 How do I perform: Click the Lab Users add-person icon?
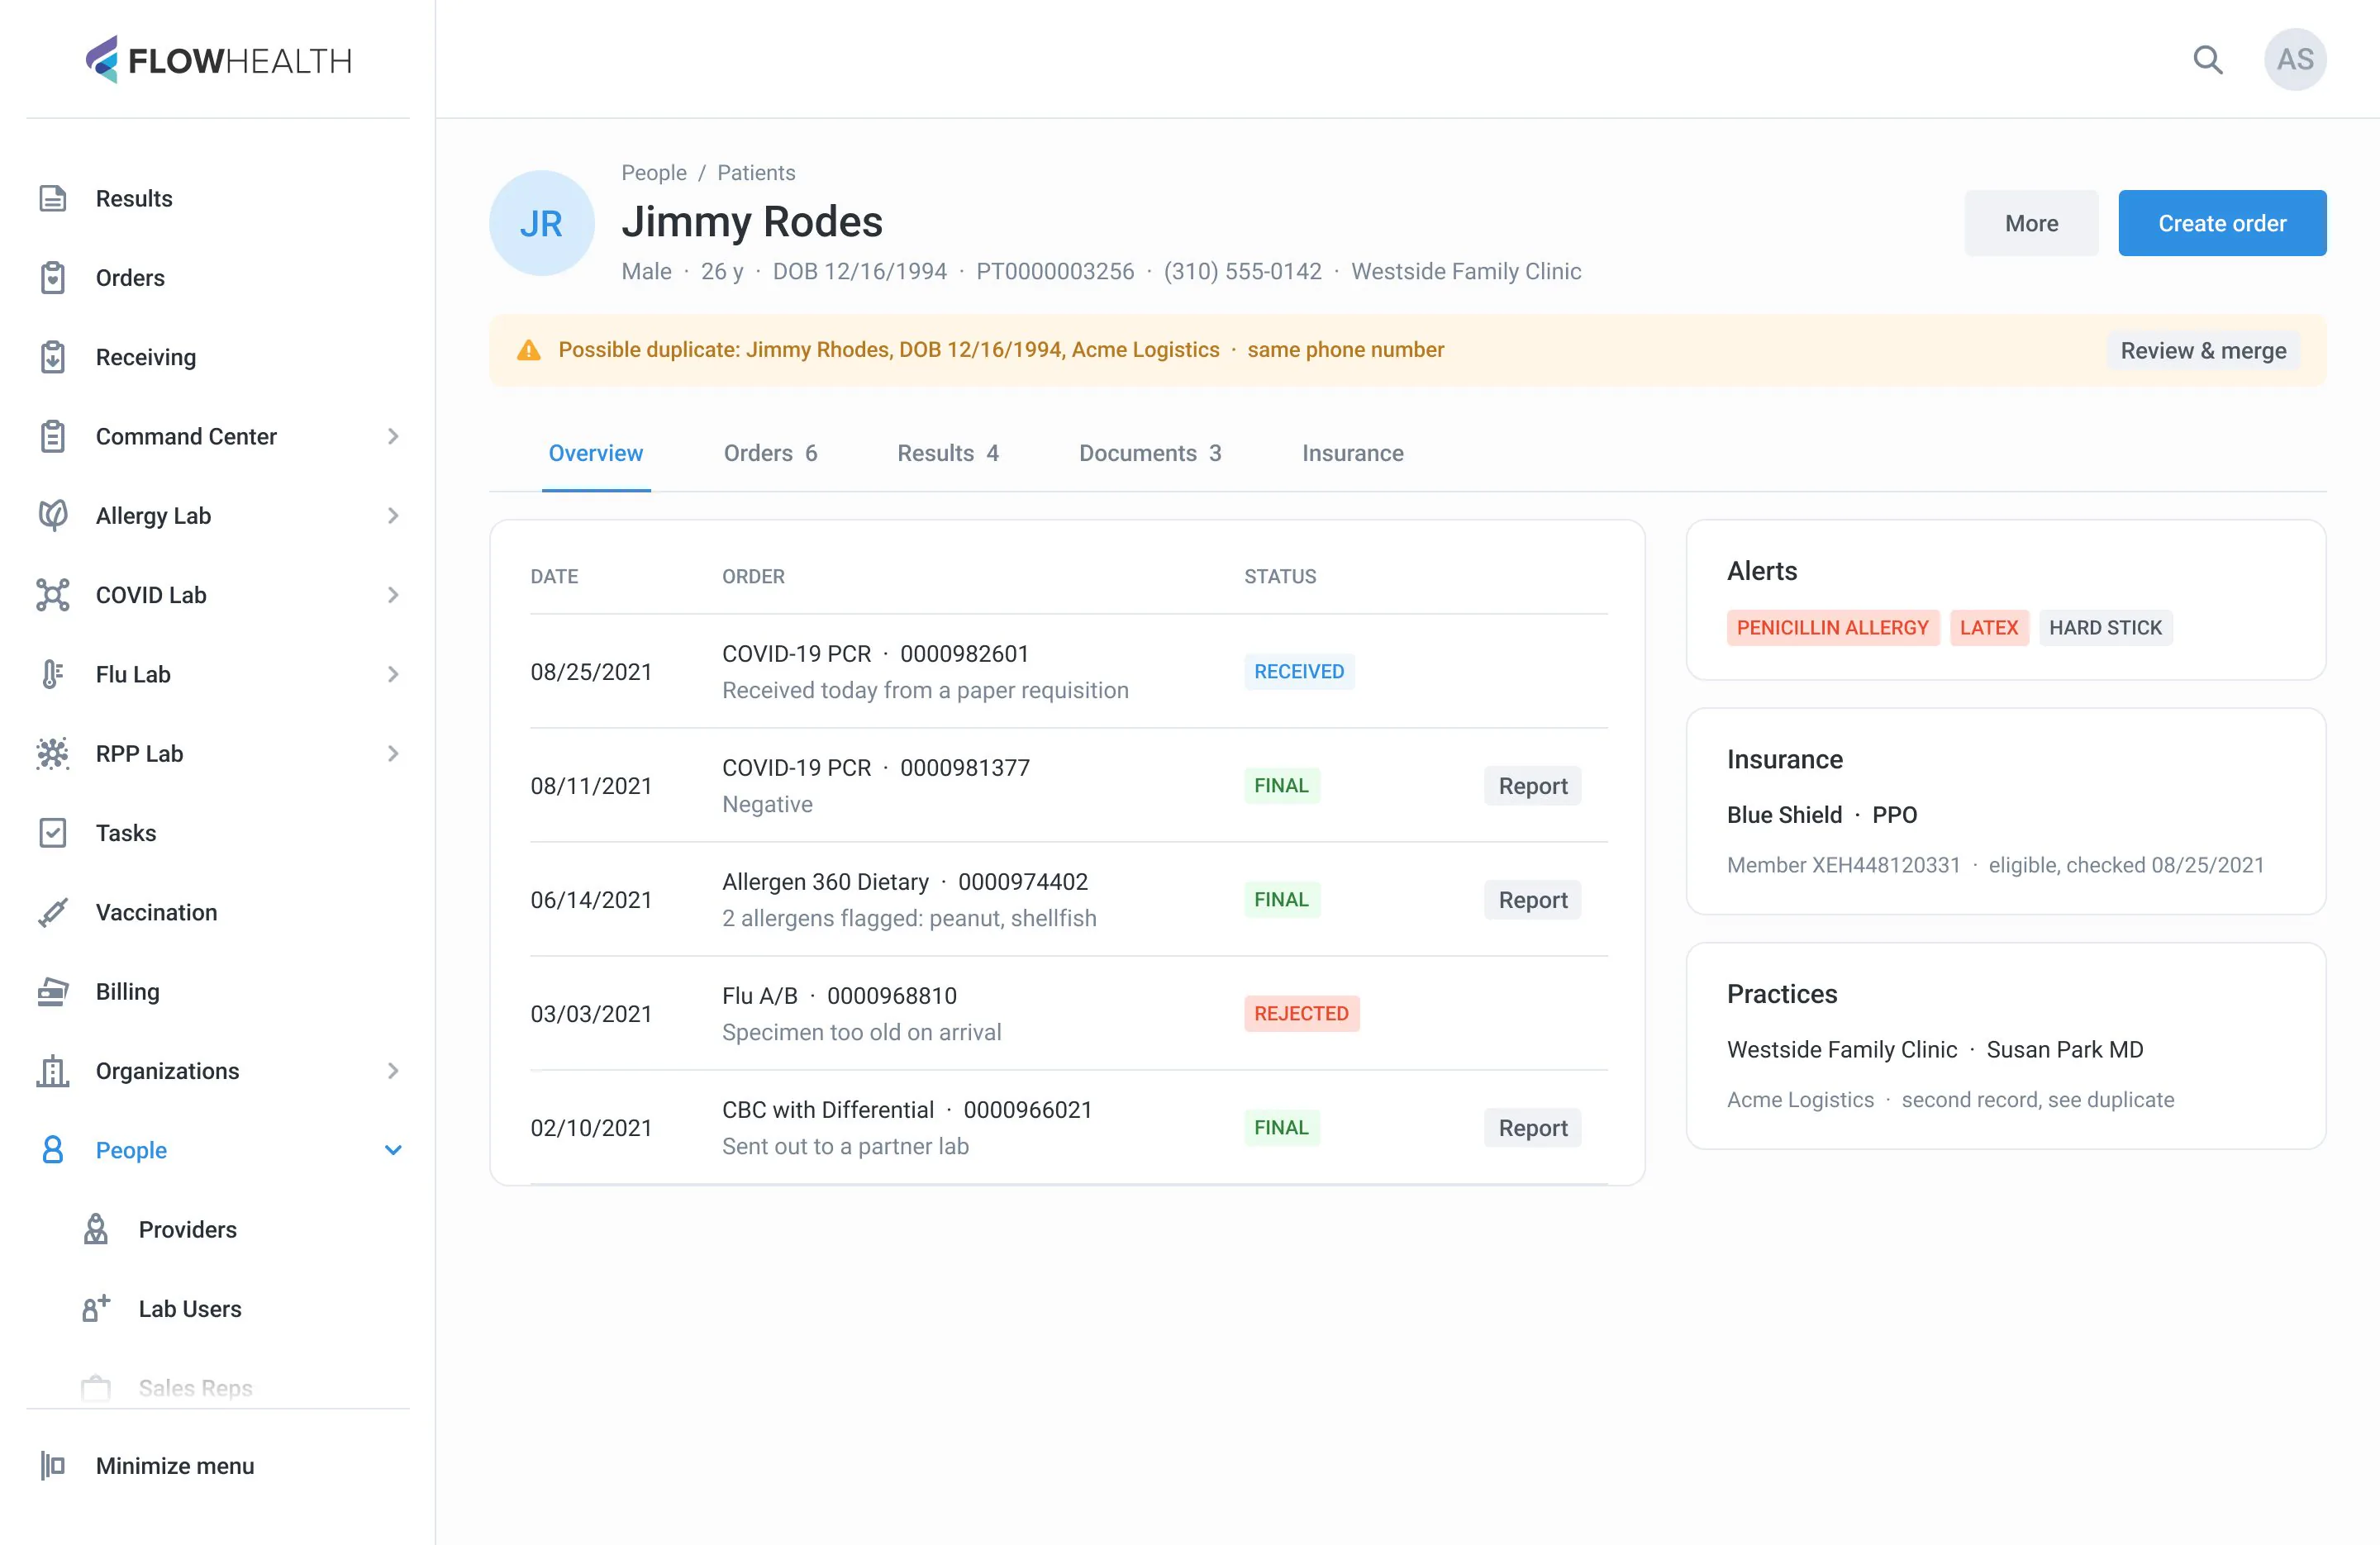pyautogui.click(x=96, y=1308)
